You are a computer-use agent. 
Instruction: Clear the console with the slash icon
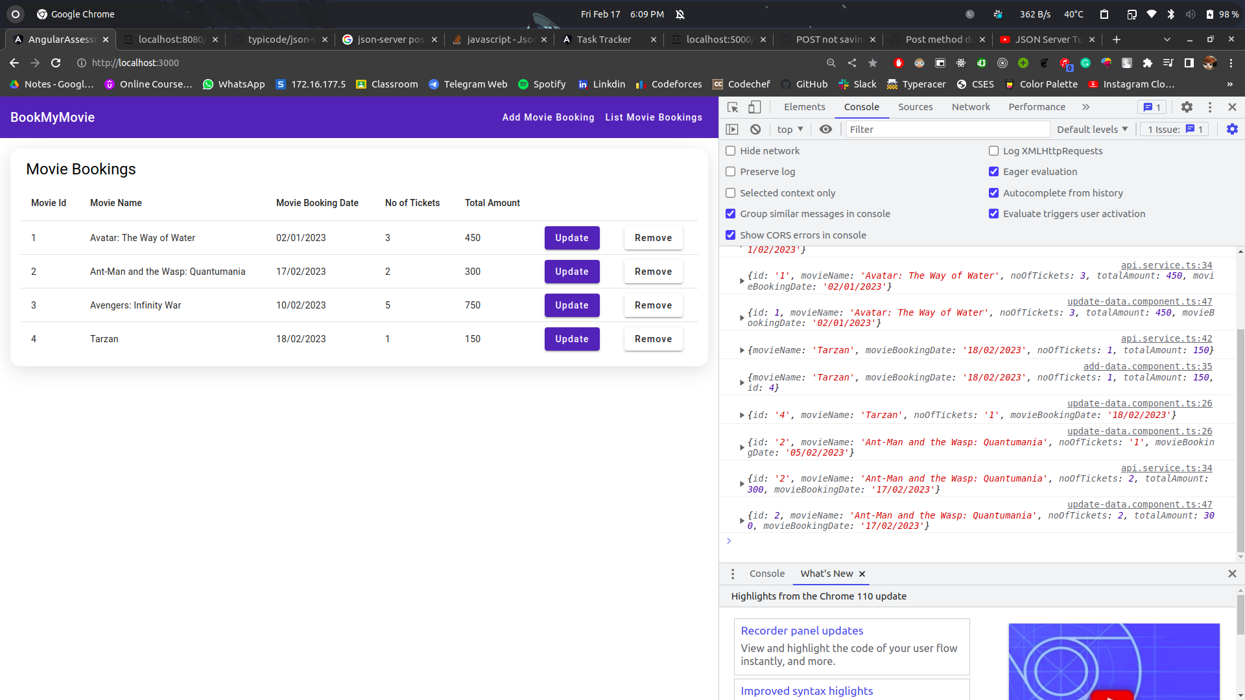pyautogui.click(x=755, y=129)
